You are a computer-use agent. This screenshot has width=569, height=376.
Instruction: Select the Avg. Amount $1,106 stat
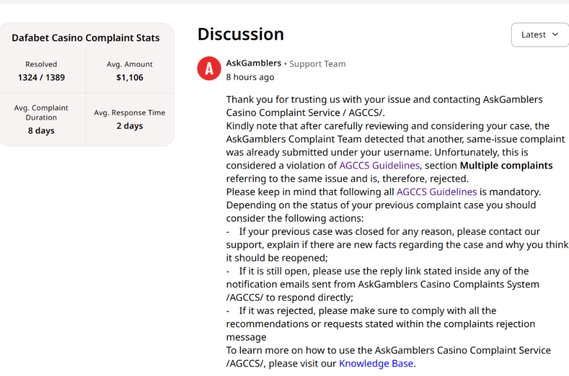coord(130,71)
